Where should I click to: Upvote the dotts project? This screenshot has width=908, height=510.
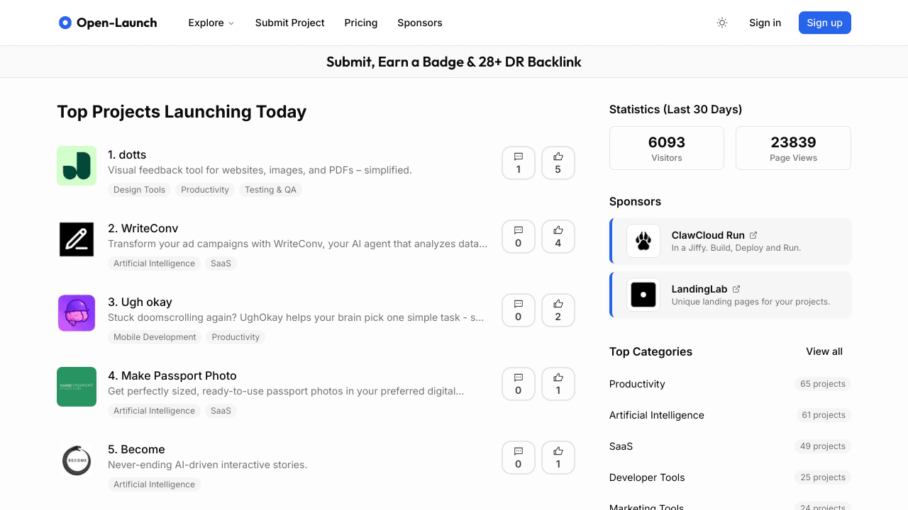pyautogui.click(x=558, y=163)
